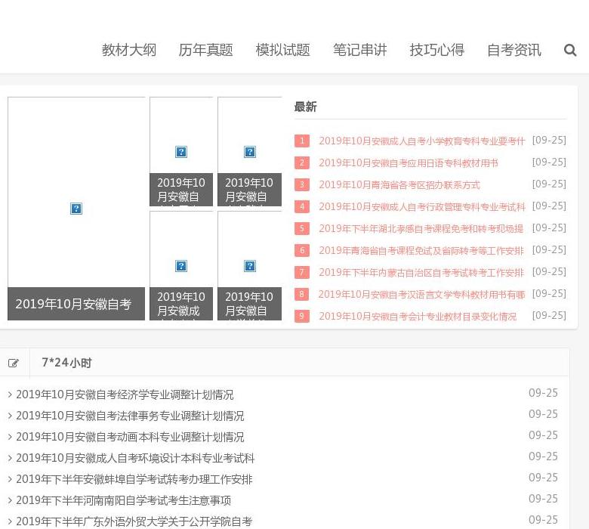Click chevron before 法律事务专业调整计划情况
This screenshot has height=529, width=589.
point(10,416)
